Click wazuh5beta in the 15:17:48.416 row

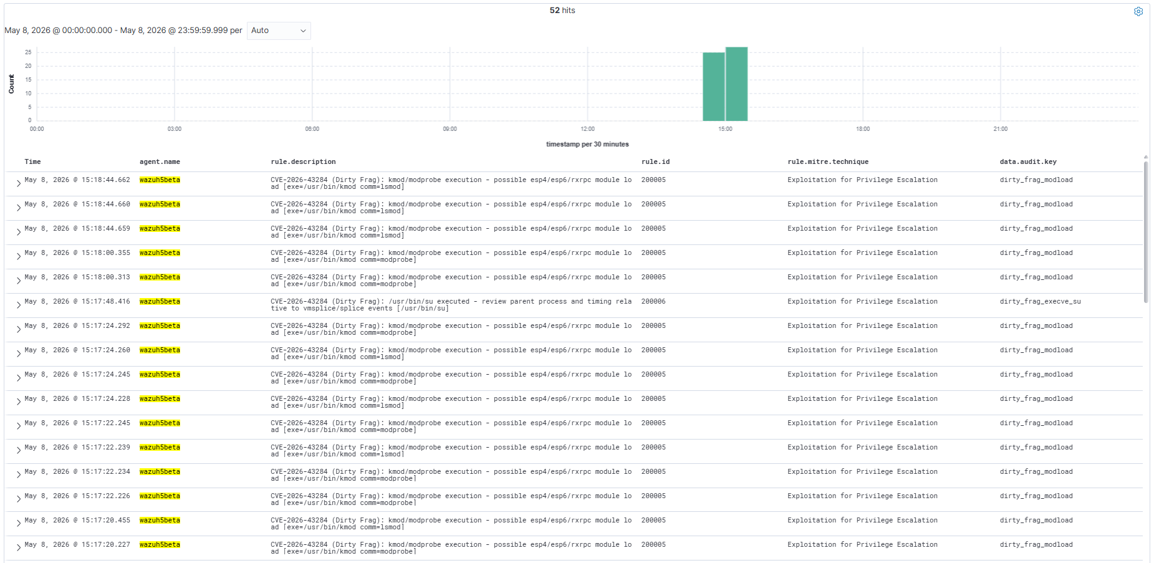[160, 301]
